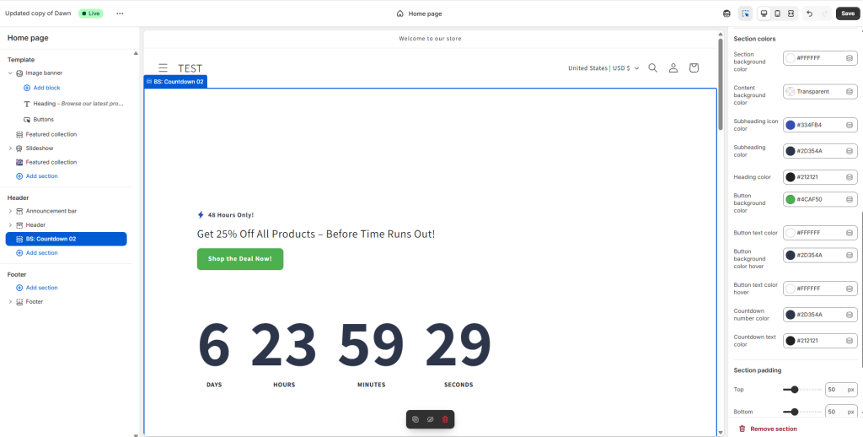Screen dimensions: 863x437
Task: Duplicate section using floating toolbar icon
Action: coord(415,419)
